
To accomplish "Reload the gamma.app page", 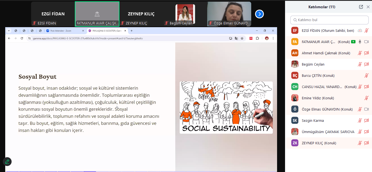I will click(x=22, y=38).
